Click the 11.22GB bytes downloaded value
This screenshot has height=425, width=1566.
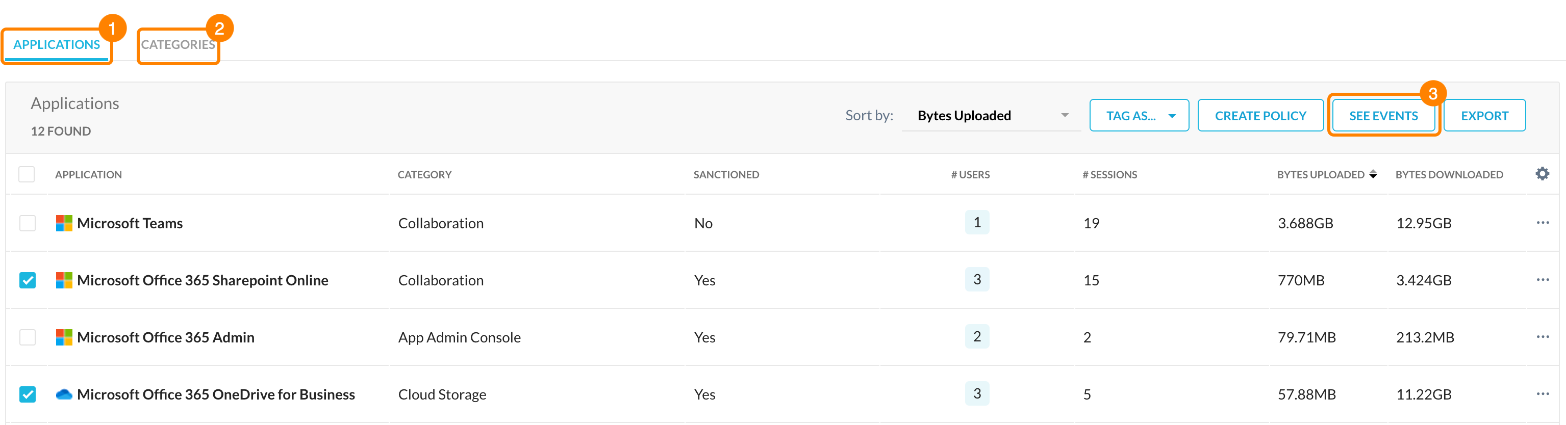pyautogui.click(x=1424, y=394)
